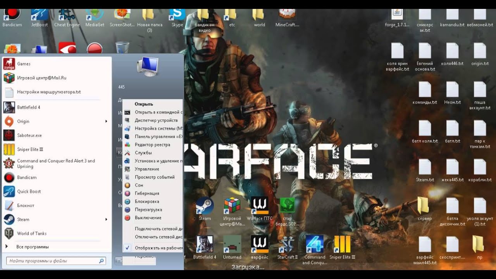The width and height of the screenshot is (496, 279).
Task: Select the Unturned desktop shortcut
Action: coord(232,247)
